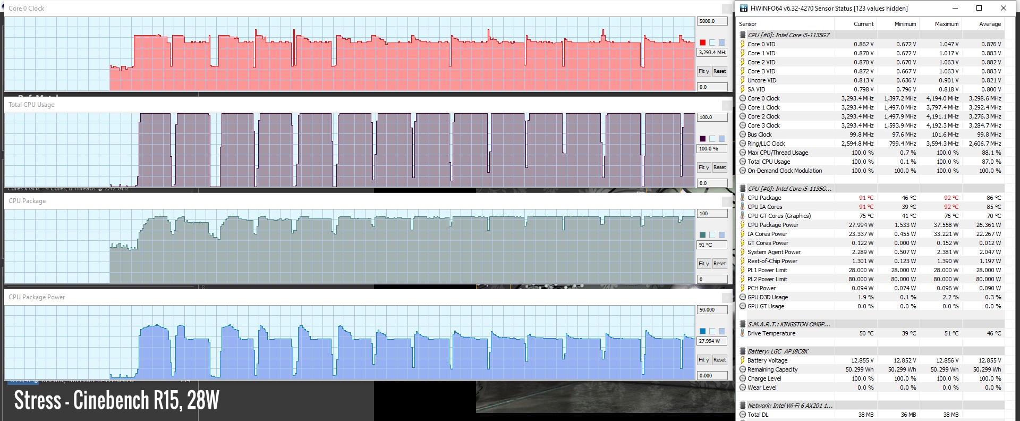Collapse the Network: Intel Wi-Fi 6 AX201 group
1020x421 pixels.
[743, 406]
